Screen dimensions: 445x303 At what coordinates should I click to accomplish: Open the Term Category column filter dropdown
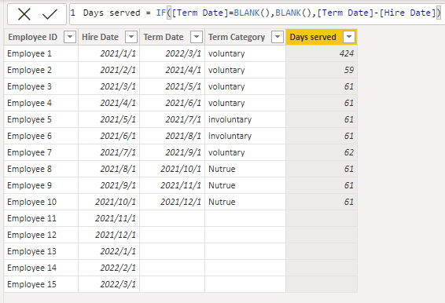[x=278, y=37]
